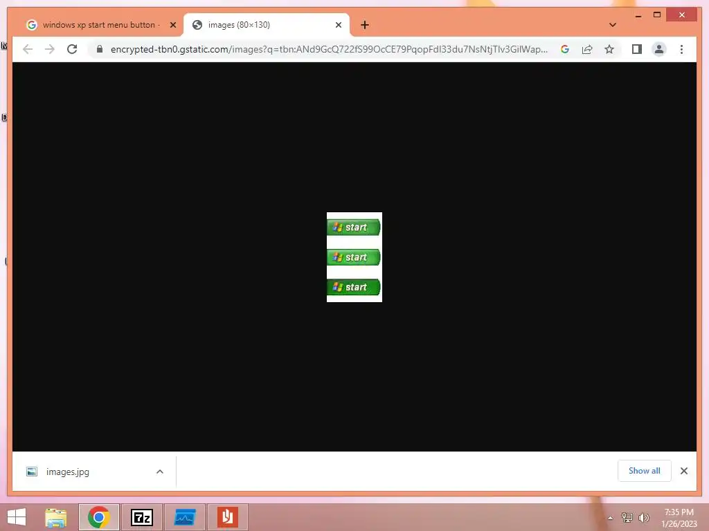This screenshot has width=709, height=531.
Task: Switch to windows xp start menu button tab
Action: (101, 25)
